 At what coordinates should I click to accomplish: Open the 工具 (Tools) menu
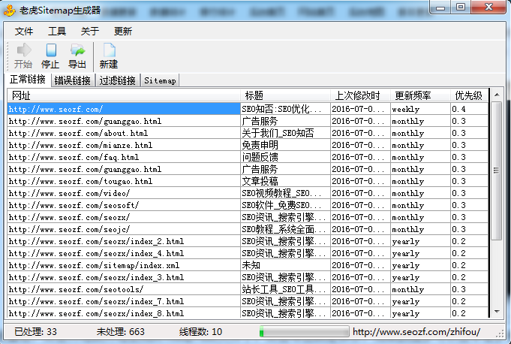(57, 31)
